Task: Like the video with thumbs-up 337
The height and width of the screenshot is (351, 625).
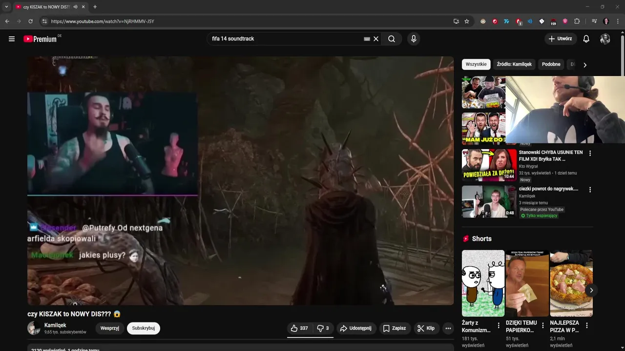Action: coord(299,328)
